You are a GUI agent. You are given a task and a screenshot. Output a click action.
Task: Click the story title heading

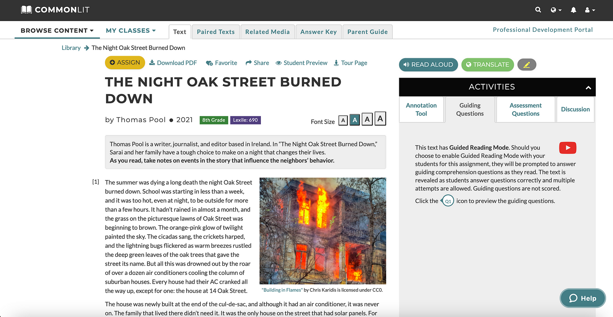pos(223,90)
